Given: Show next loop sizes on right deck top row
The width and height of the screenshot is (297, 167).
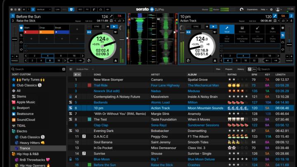Looking at the screenshot, I should click(x=278, y=56).
